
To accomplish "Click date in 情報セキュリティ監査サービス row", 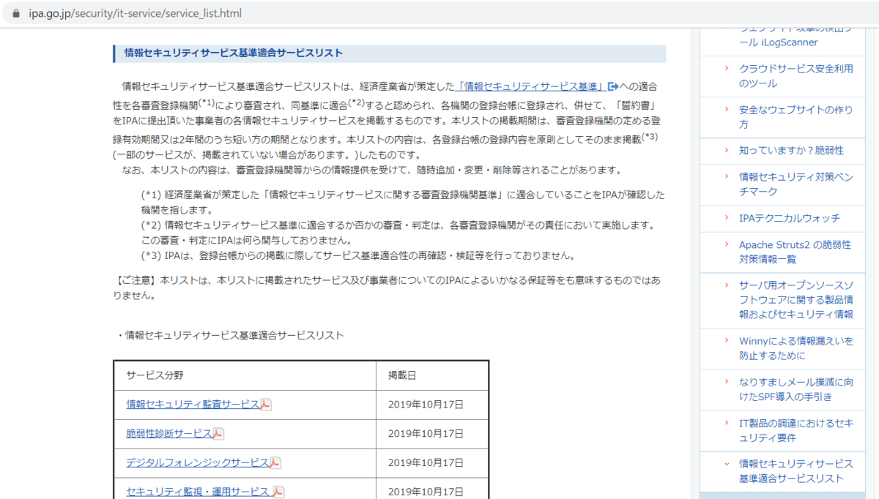I will (x=426, y=404).
